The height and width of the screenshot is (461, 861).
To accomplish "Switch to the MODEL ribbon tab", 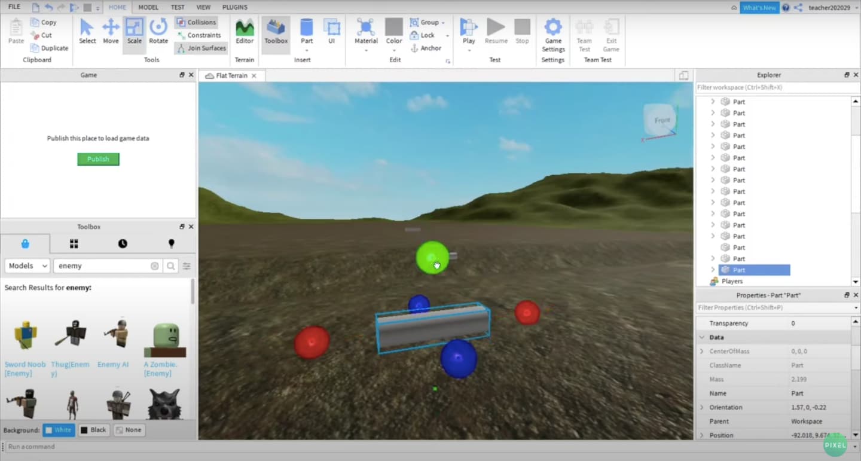I will 148,7.
